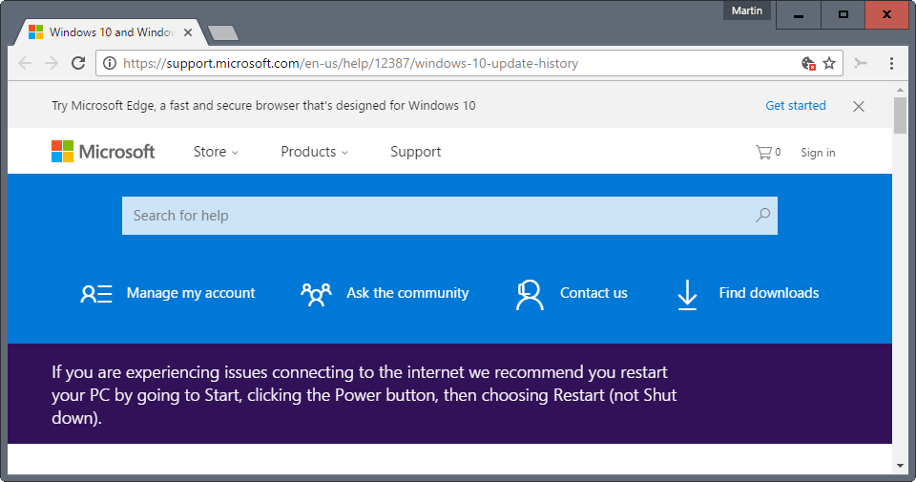This screenshot has height=482, width=916.
Task: Minimize the Chrome window
Action: [799, 14]
